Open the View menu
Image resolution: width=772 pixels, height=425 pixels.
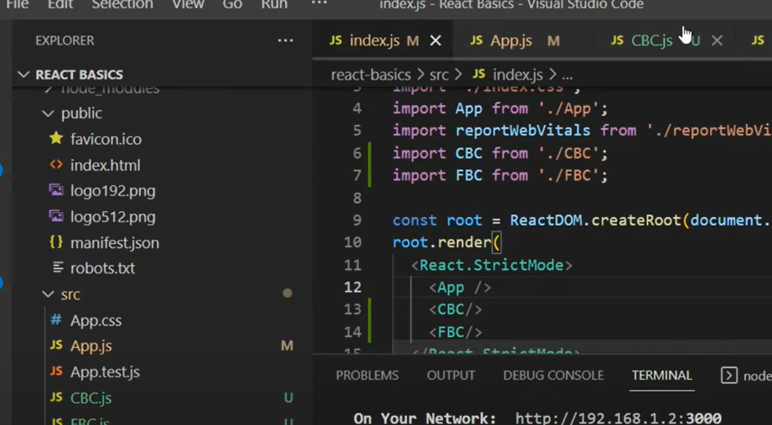point(188,5)
